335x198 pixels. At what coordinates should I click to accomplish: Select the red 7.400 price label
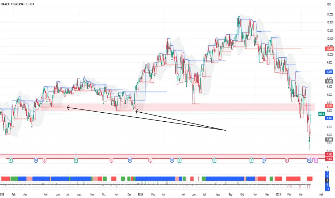pos(329,159)
